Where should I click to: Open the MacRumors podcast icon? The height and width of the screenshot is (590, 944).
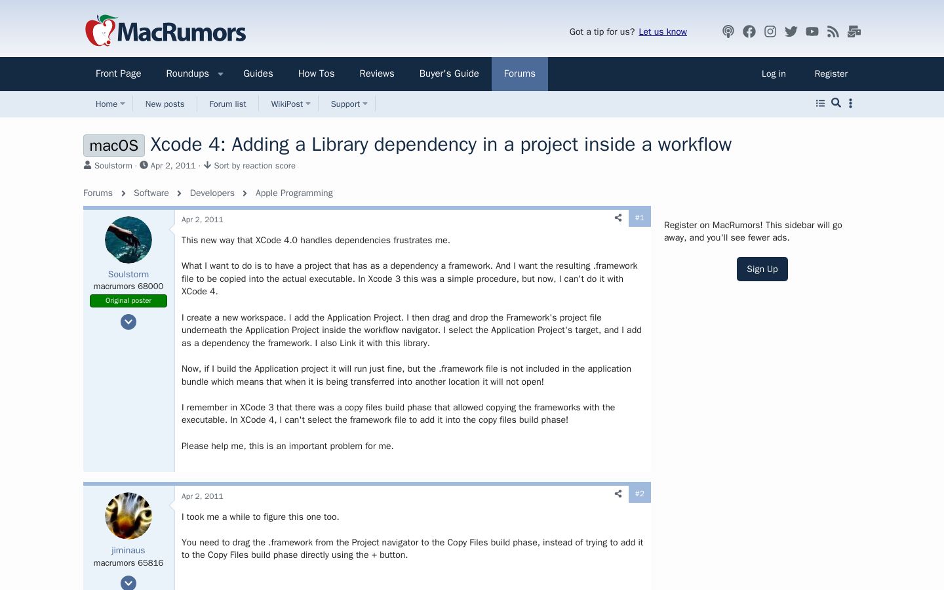point(728,31)
